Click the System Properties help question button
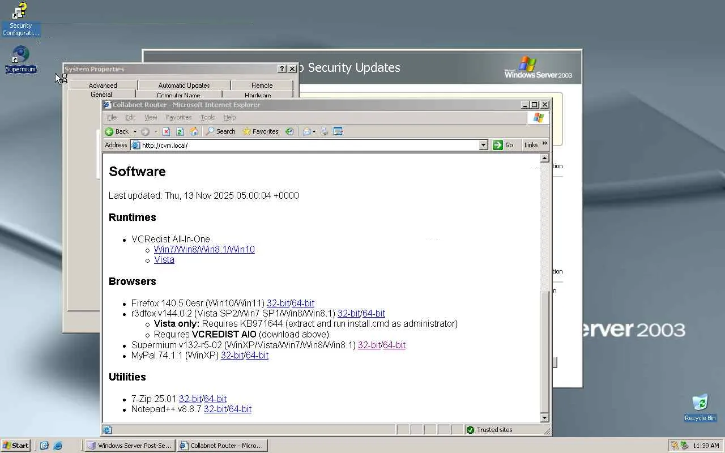 click(282, 69)
